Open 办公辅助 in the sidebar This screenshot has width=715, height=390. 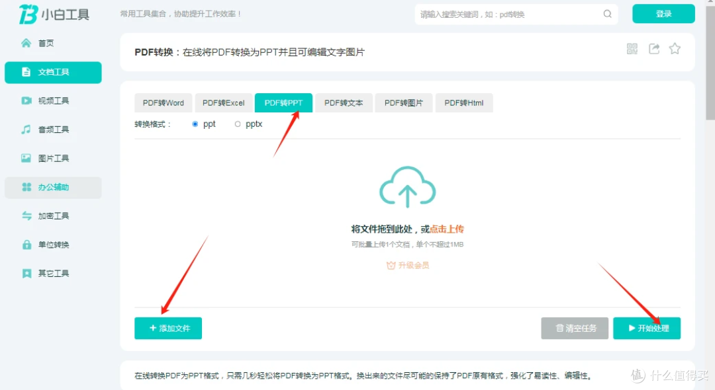(53, 188)
